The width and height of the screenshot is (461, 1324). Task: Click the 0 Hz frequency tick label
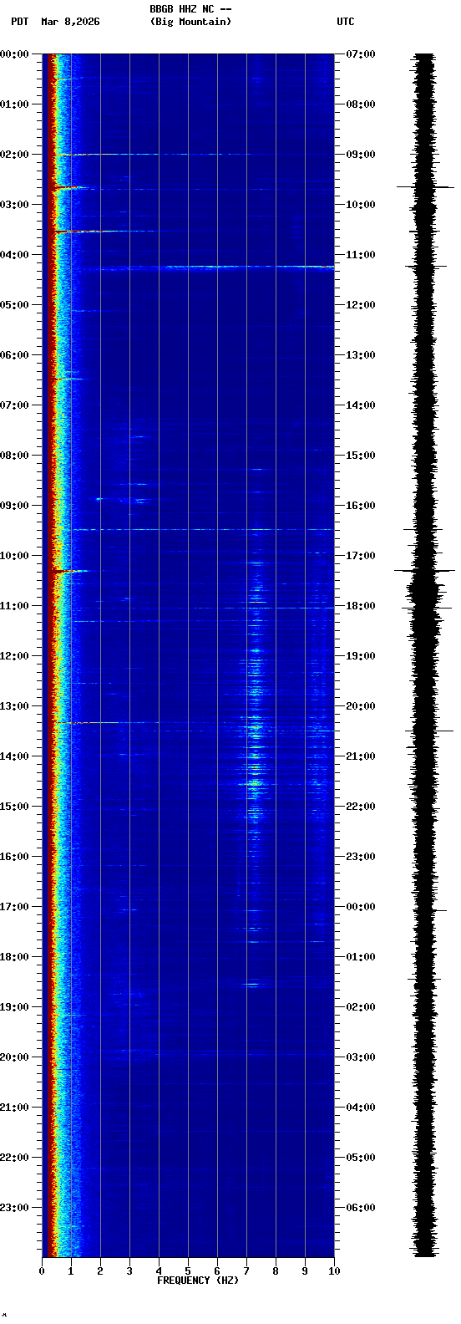pos(42,1271)
